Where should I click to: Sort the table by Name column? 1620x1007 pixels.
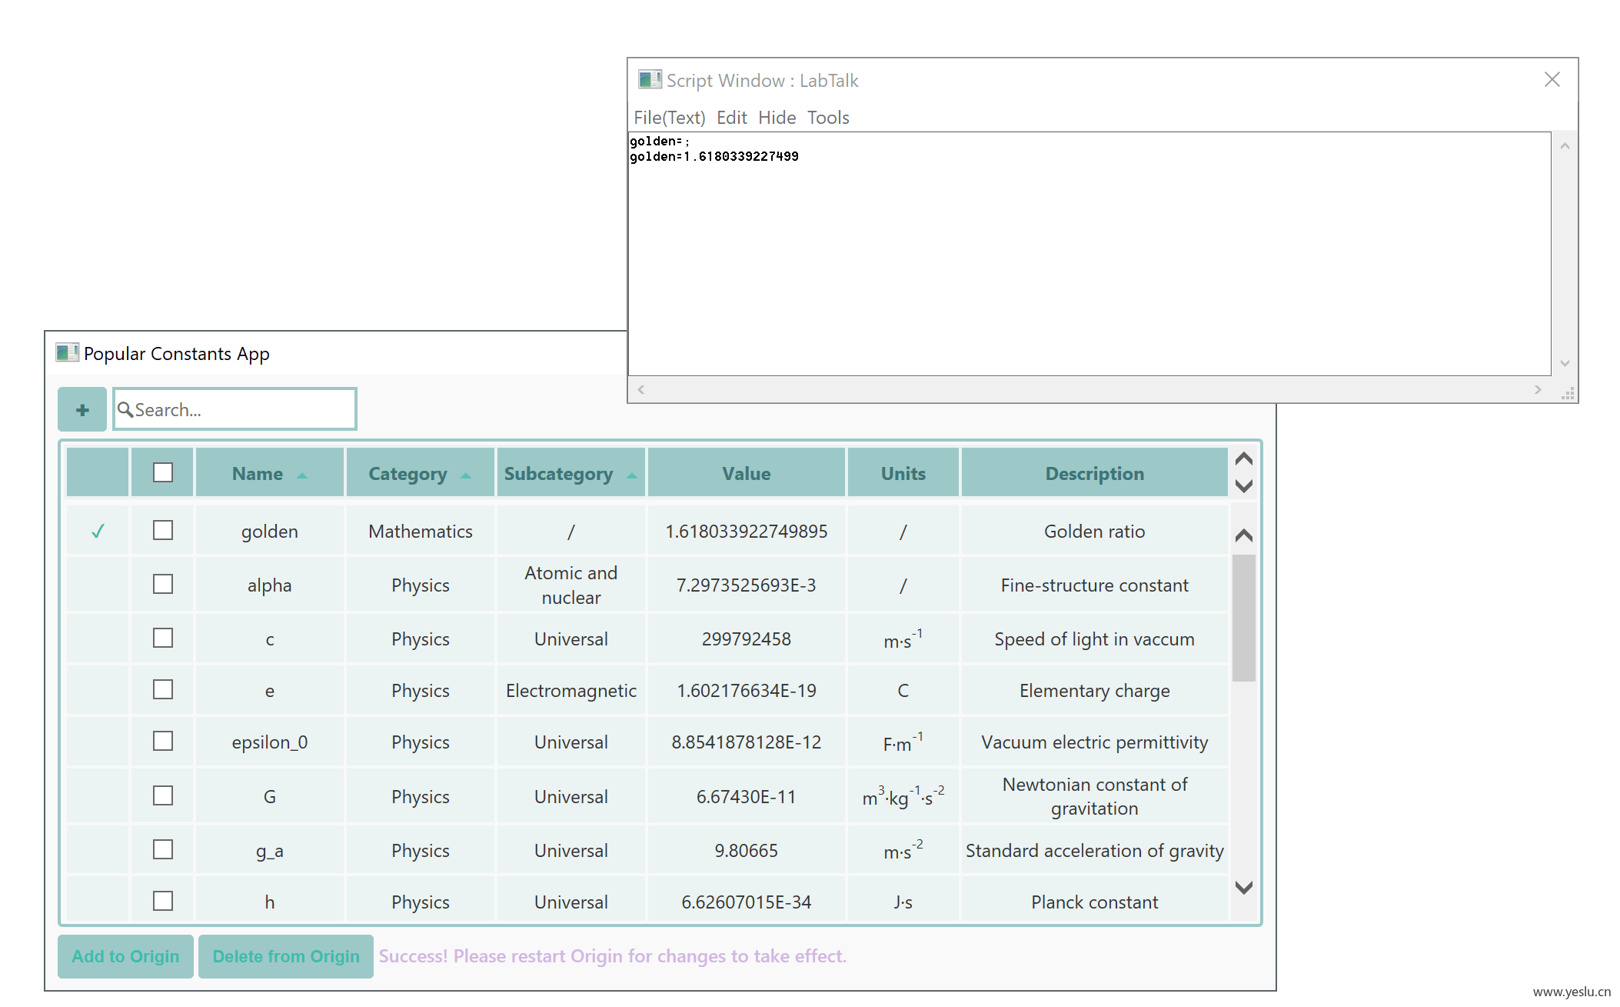click(270, 473)
